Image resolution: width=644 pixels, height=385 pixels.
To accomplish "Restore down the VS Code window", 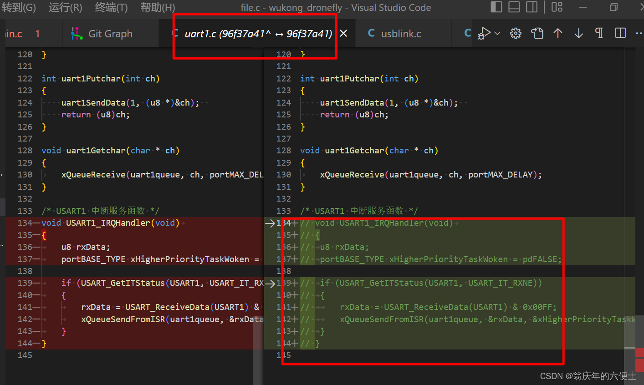I will point(613,7).
